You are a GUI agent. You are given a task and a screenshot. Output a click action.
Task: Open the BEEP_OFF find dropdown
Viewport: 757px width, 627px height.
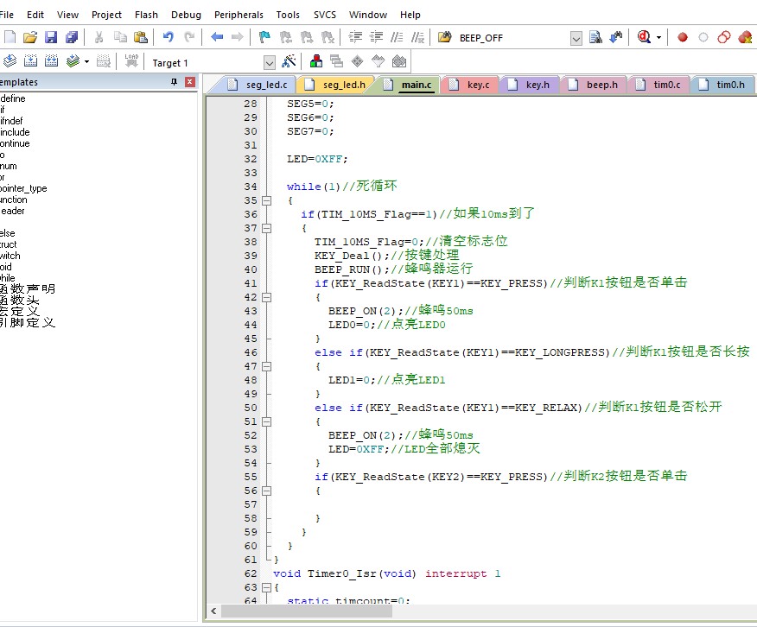pyautogui.click(x=576, y=38)
